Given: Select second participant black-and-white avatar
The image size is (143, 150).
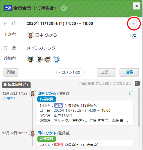Looking at the screenshot, I should click(39, 59).
